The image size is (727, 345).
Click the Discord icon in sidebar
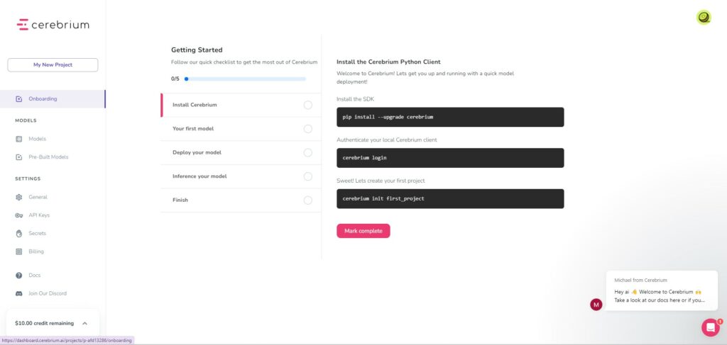point(19,294)
